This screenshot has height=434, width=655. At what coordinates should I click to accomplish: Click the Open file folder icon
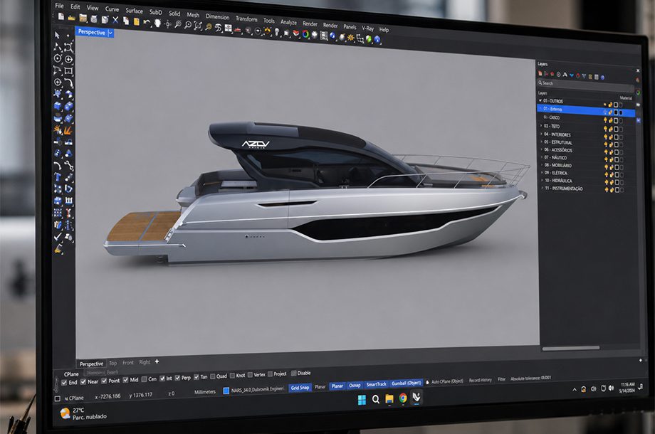(71, 18)
